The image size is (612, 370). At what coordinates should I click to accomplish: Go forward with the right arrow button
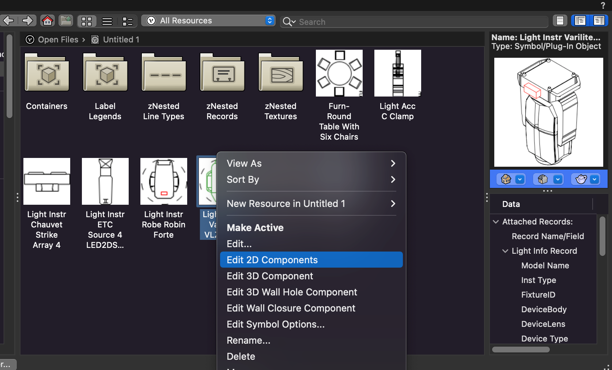coord(27,20)
